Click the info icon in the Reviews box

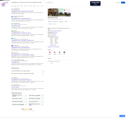(x=49, y=61)
